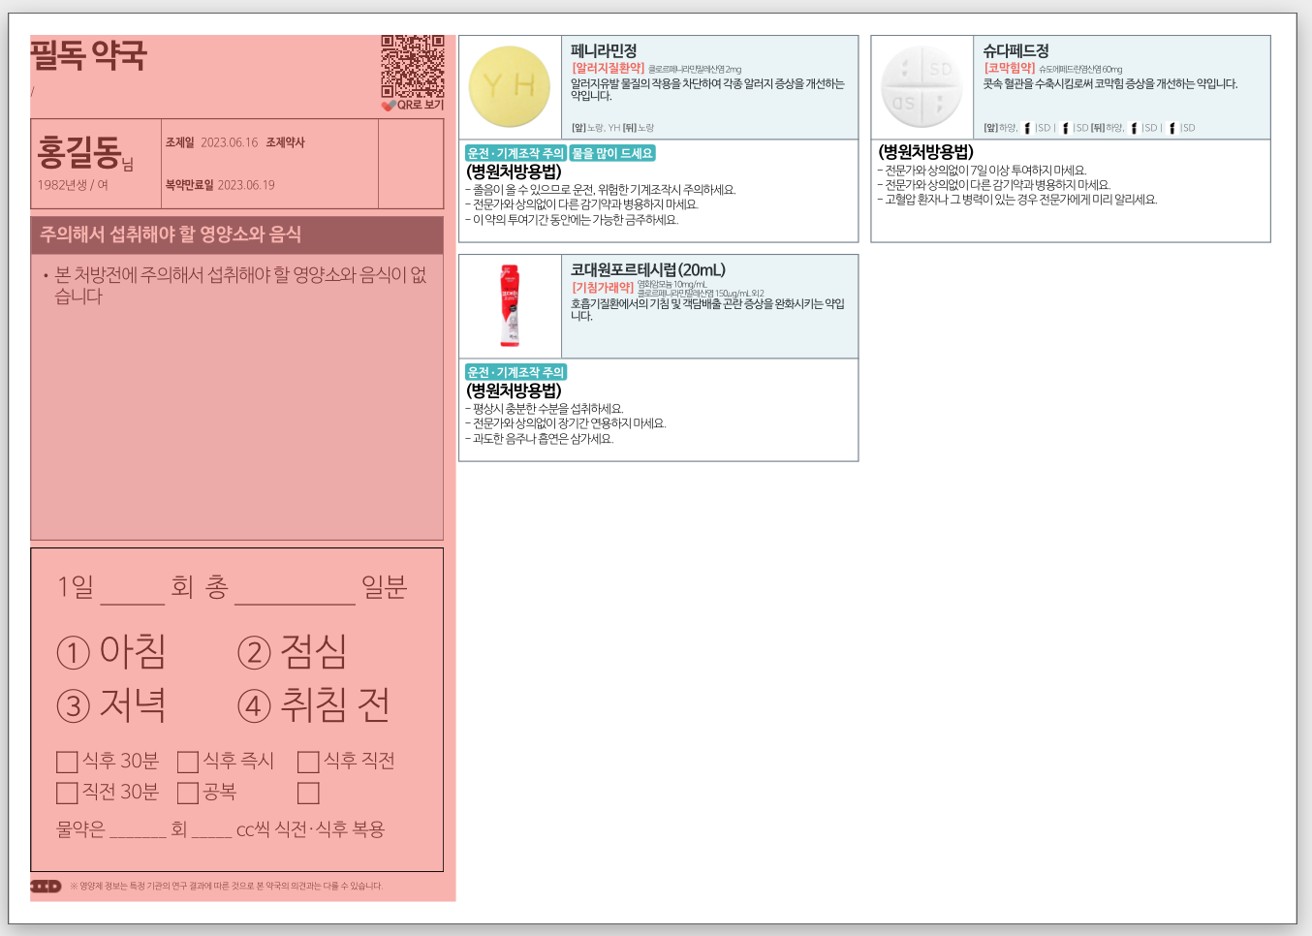
Task: Select the circled 2 점심 icon
Action: (254, 653)
